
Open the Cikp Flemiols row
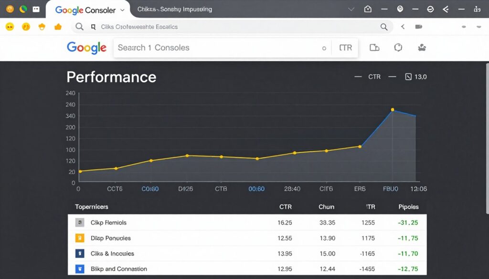(x=247, y=223)
